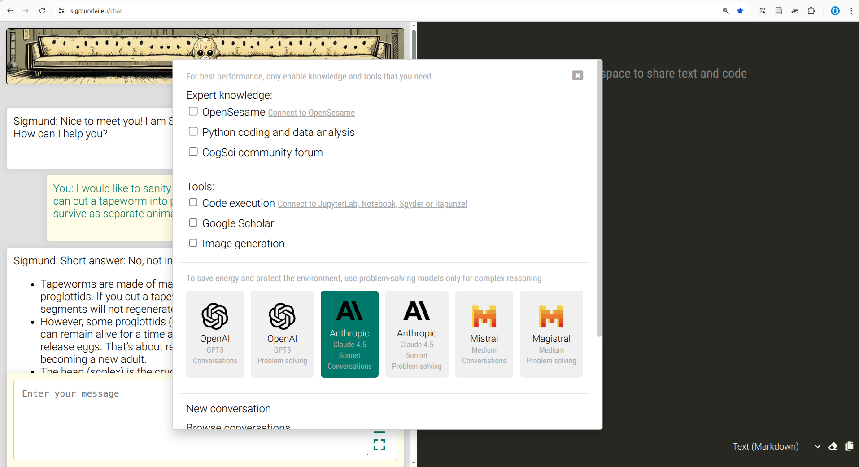Choose the Magistral Medium Problem solving model
The width and height of the screenshot is (859, 467).
pyautogui.click(x=551, y=334)
